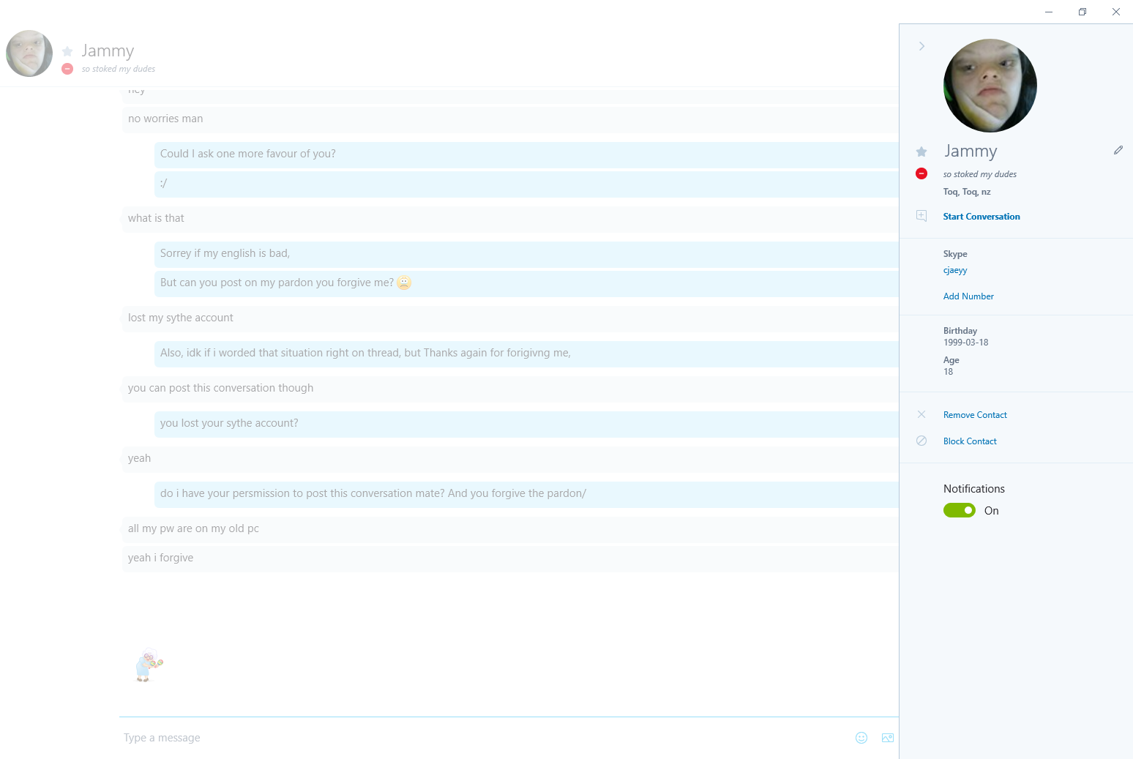Select the ':/' message bubble
The image size is (1133, 759).
point(526,183)
